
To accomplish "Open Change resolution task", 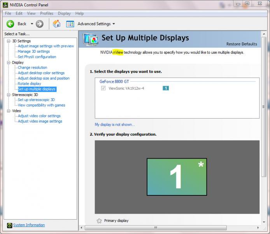I will 32,67.
